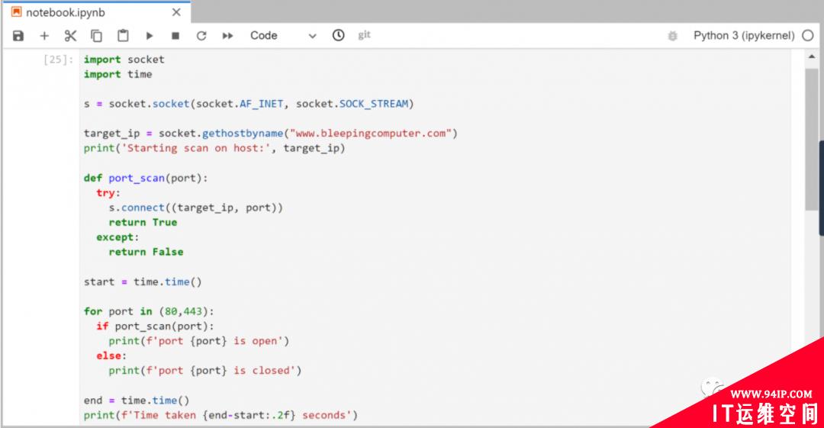Viewport: 824px width, 428px height.
Task: Click the s.connect((target_ip, port)) line
Action: pos(195,208)
